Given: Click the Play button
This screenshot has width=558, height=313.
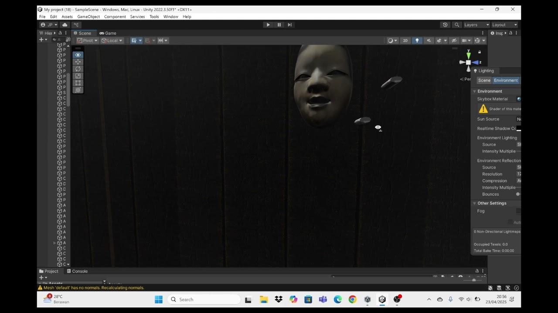Looking at the screenshot, I should (x=268, y=25).
